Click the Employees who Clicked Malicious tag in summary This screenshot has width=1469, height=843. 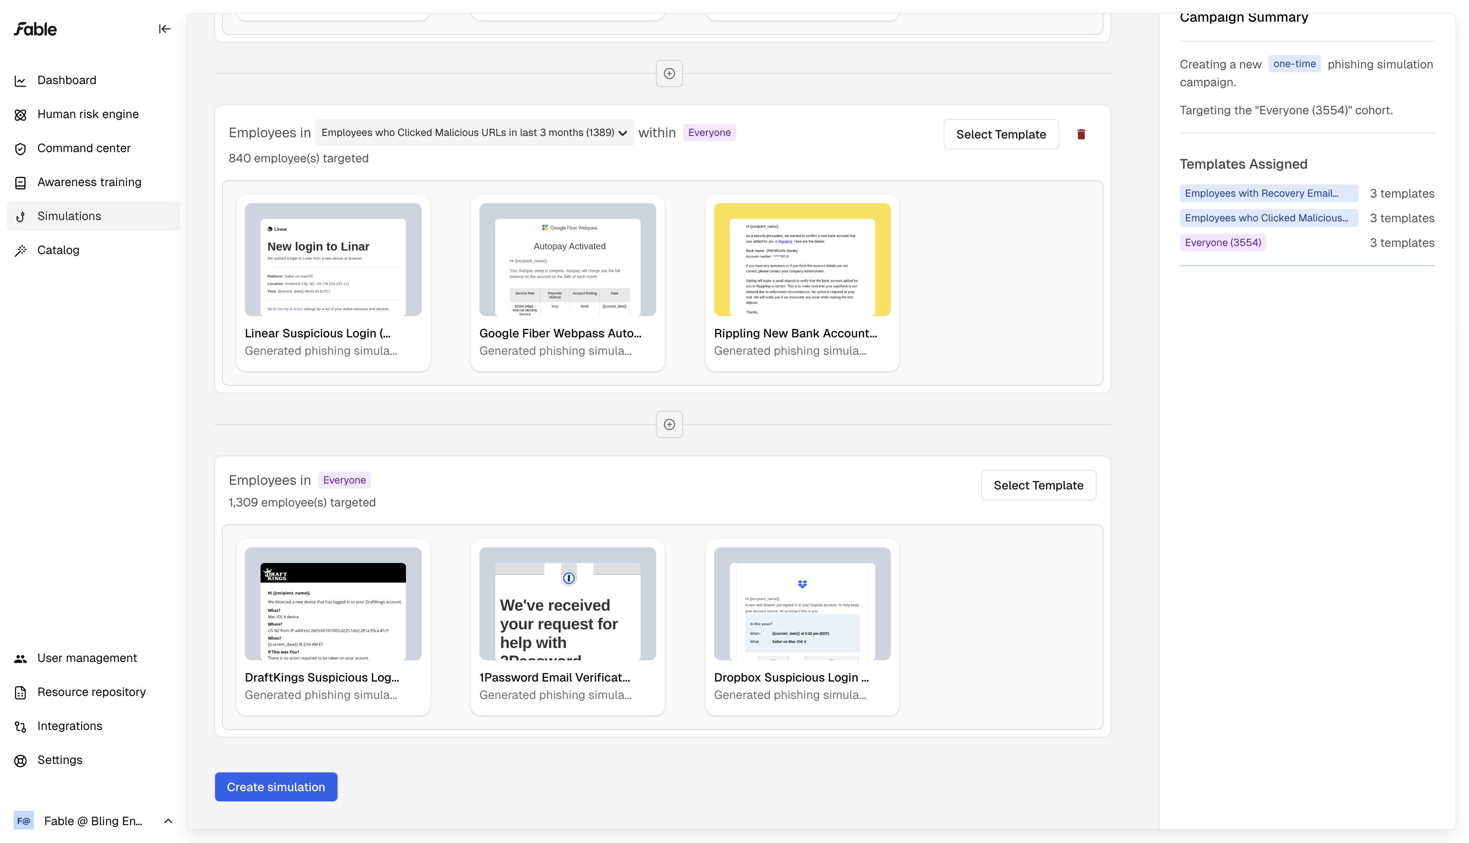(x=1269, y=218)
